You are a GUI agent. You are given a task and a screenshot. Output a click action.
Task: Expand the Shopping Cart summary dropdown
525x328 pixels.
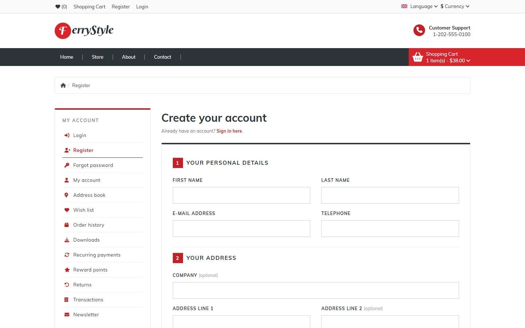442,57
